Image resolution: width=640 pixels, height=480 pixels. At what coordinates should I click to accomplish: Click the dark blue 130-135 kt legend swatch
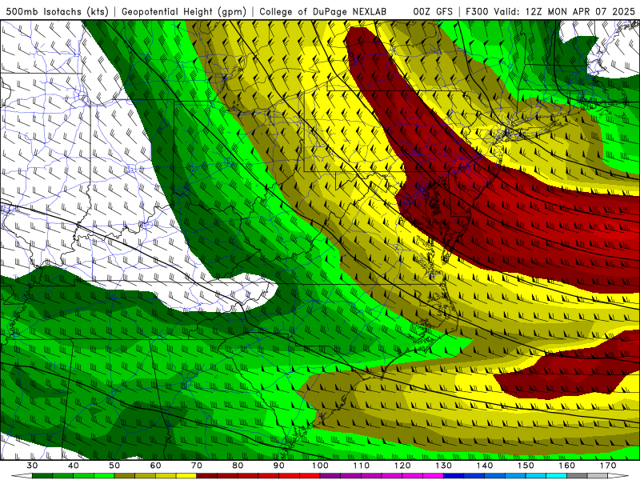[x=454, y=476]
